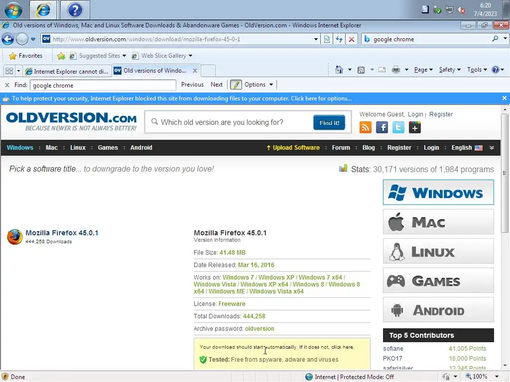The image size is (510, 382).
Task: Expand the Web Slice Gallery dropdown
Action: tap(190, 56)
